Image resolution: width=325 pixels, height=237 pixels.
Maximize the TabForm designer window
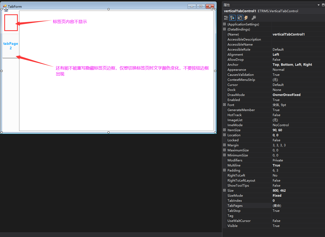201,6
